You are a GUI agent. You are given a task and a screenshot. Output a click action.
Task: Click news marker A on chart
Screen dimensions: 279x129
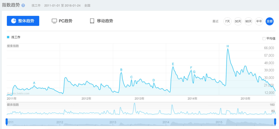click(x=34, y=83)
